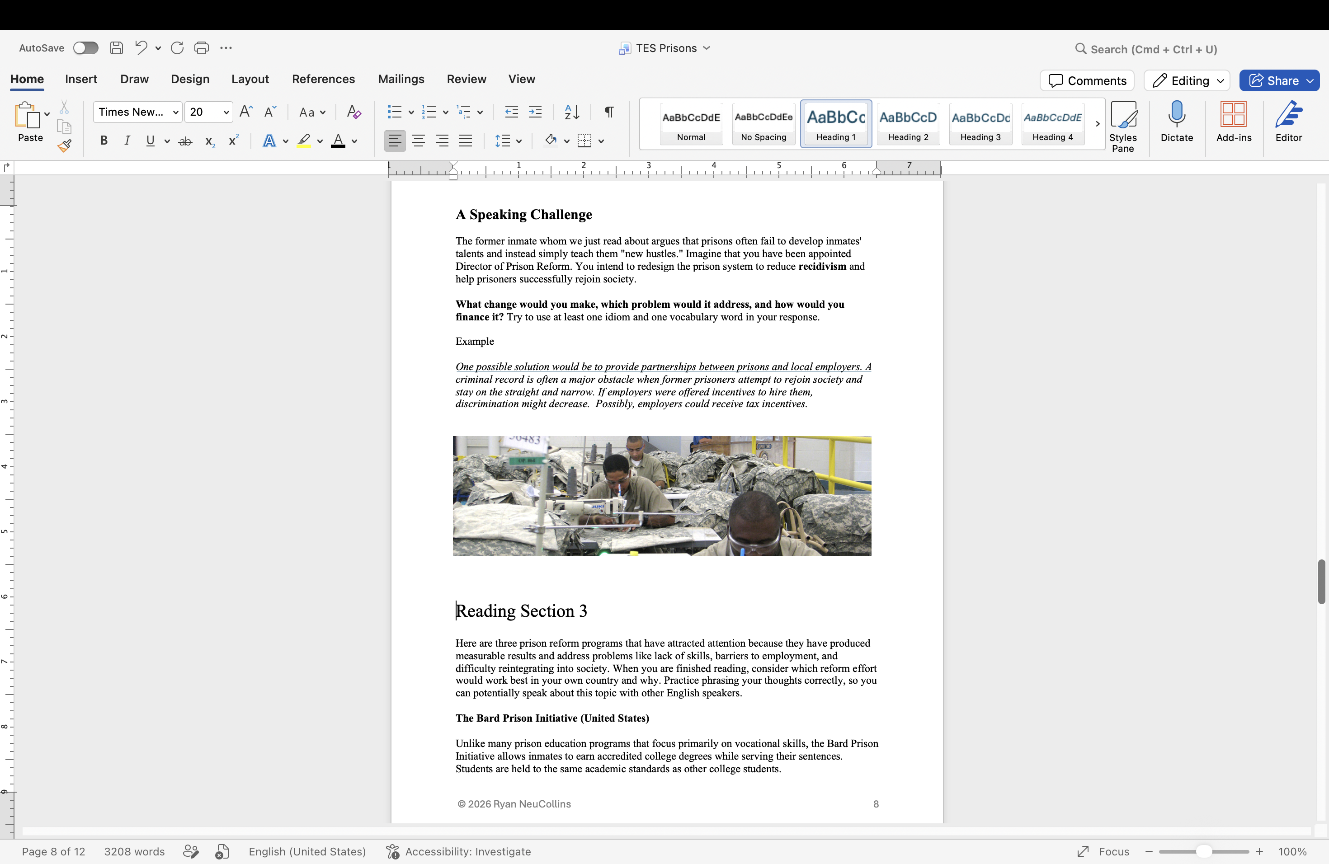The height and width of the screenshot is (864, 1329).
Task: Justify the paragraph text
Action: point(465,141)
